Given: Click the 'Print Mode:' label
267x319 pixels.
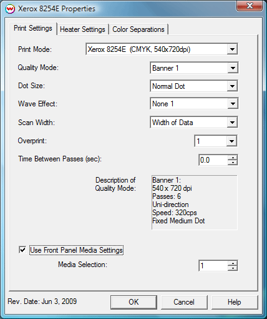Looking at the screenshot, I should (35, 49).
